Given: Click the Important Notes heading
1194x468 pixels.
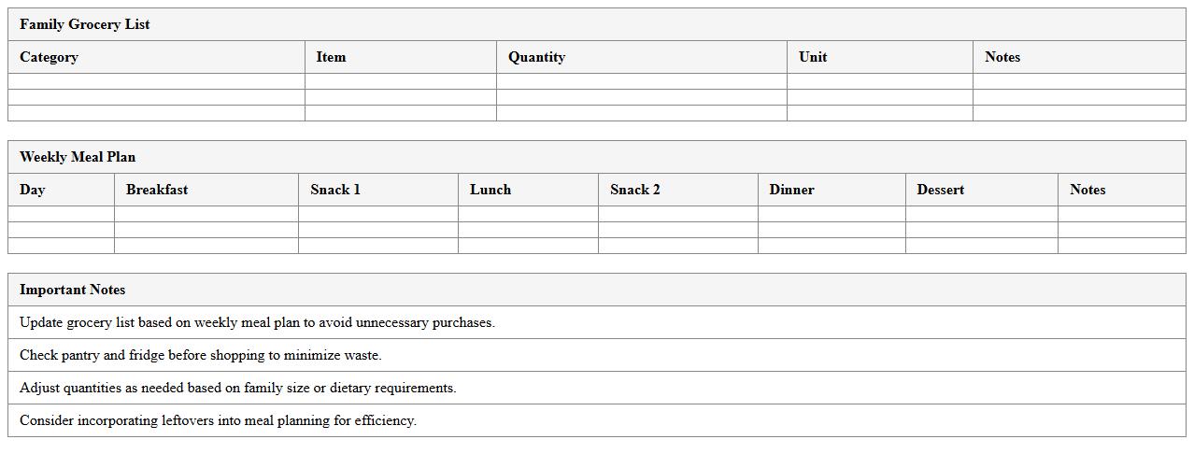Looking at the screenshot, I should 72,290.
